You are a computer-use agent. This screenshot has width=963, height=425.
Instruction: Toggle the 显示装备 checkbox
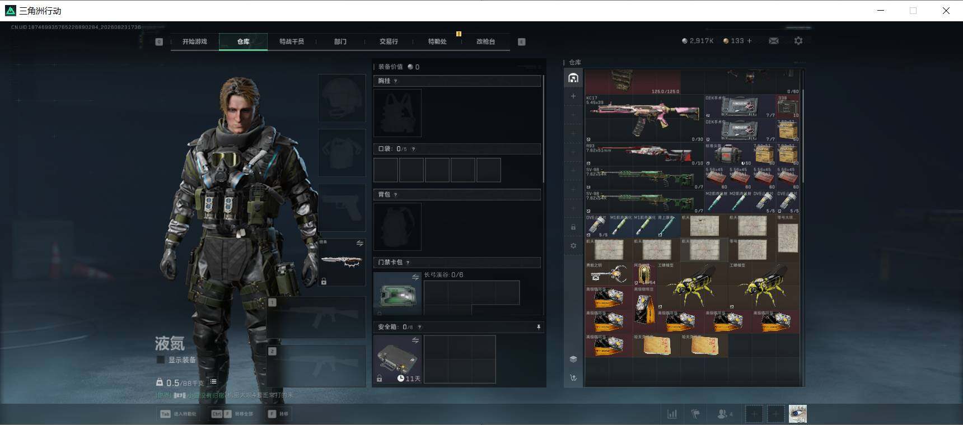pyautogui.click(x=161, y=360)
